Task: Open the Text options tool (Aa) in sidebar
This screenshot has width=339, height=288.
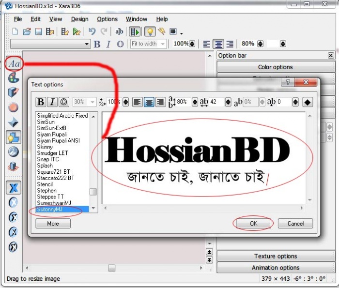Action: point(14,63)
